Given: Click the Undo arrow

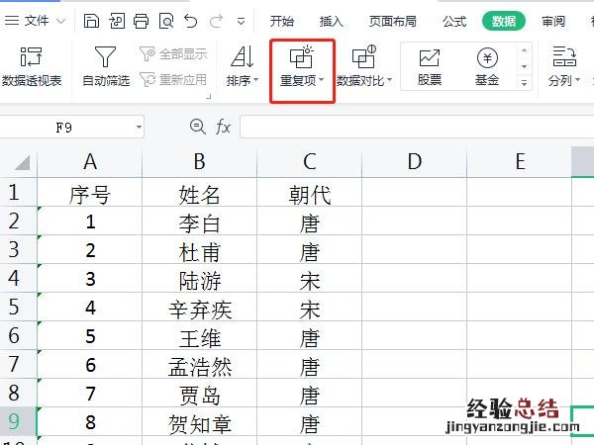Looking at the screenshot, I should coord(190,21).
